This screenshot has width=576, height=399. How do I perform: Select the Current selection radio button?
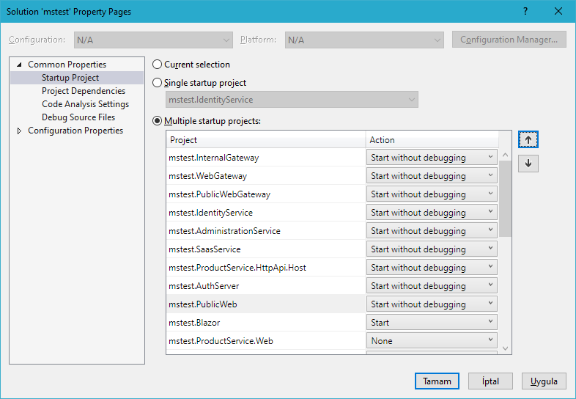tap(157, 65)
